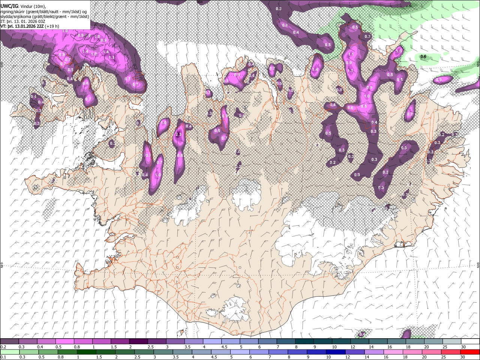Click the 'slydda/snjókoma' description line
Image resolution: width=480 pixels, height=360 pixels.
(x=45, y=16)
